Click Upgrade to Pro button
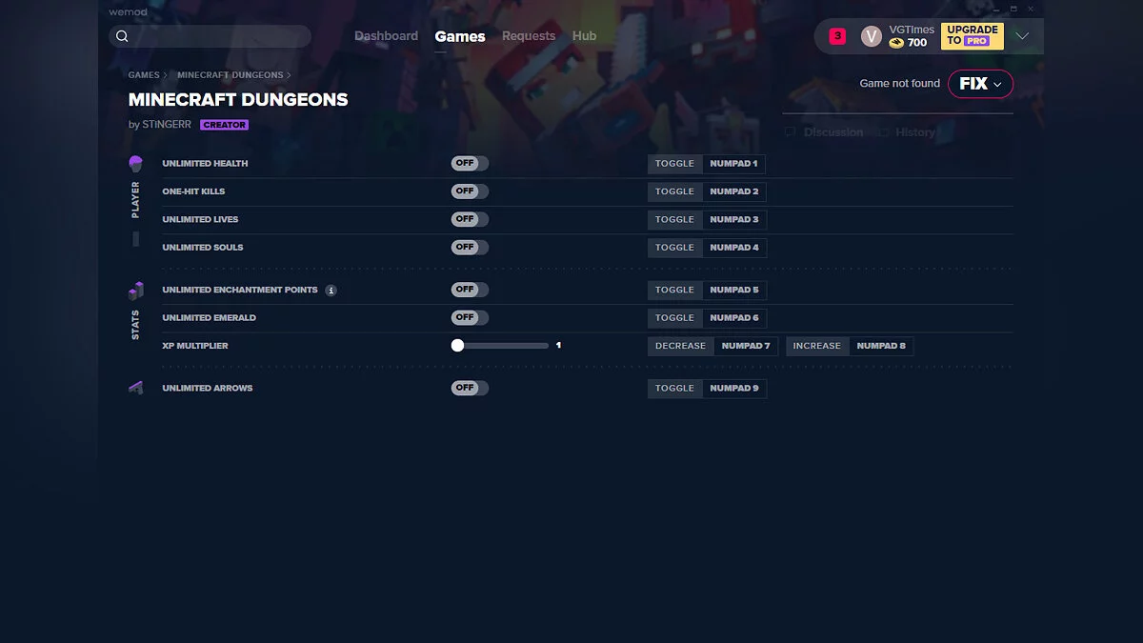This screenshot has height=643, width=1143. [973, 36]
